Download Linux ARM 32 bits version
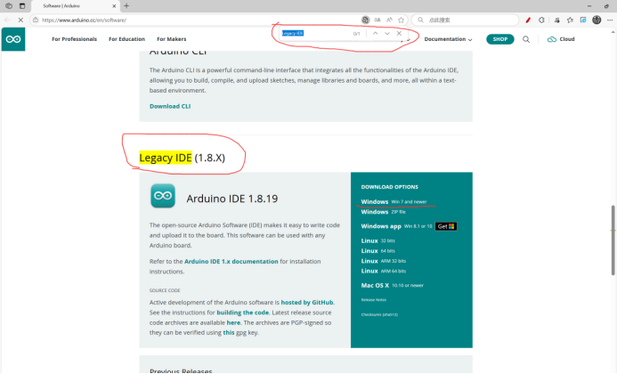 (383, 261)
